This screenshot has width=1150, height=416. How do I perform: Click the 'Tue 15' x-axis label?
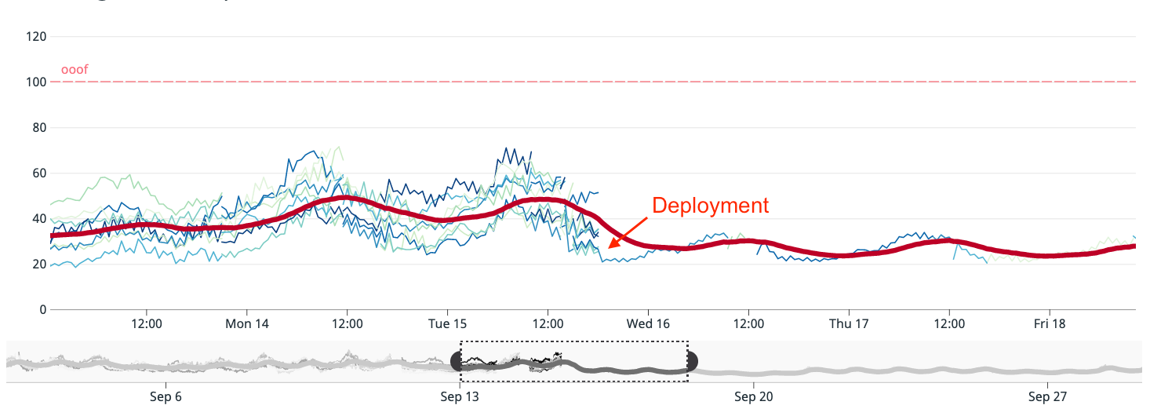coord(448,323)
